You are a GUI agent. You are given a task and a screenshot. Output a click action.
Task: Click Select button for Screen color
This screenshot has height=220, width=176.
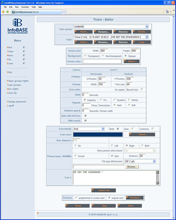point(131,61)
